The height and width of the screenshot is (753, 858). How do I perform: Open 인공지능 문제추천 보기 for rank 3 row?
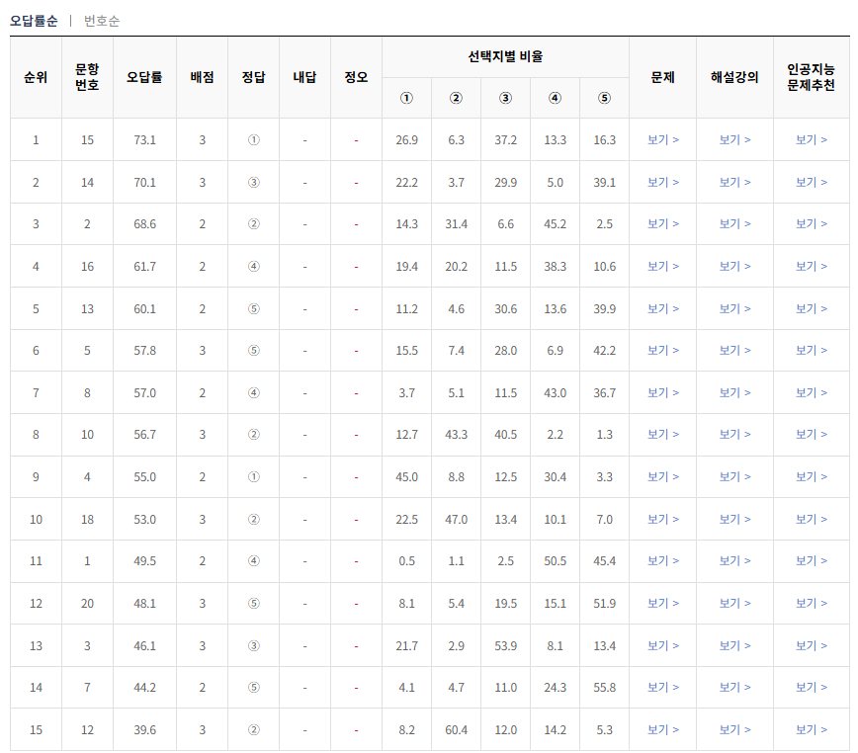coord(812,224)
